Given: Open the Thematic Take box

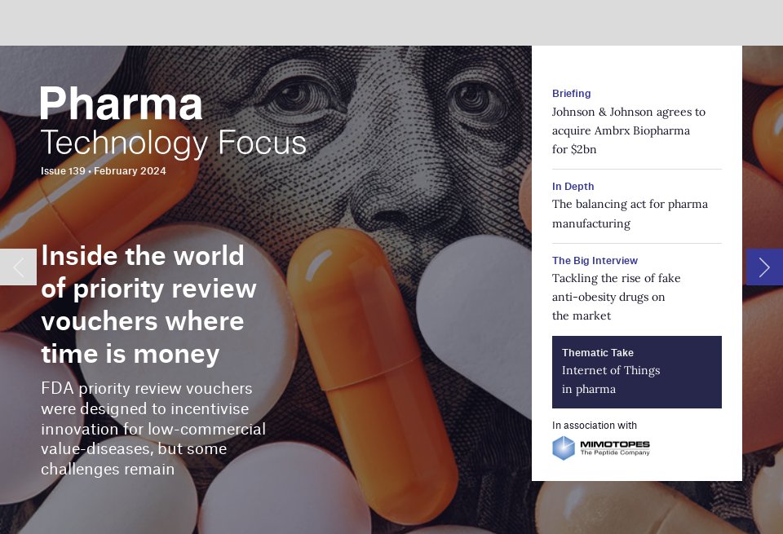Looking at the screenshot, I should coord(637,372).
